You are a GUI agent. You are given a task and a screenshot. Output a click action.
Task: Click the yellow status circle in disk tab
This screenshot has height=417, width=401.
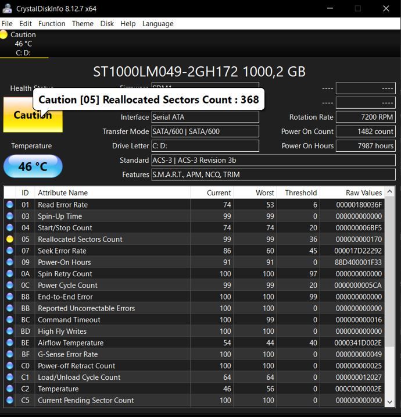tap(3, 35)
